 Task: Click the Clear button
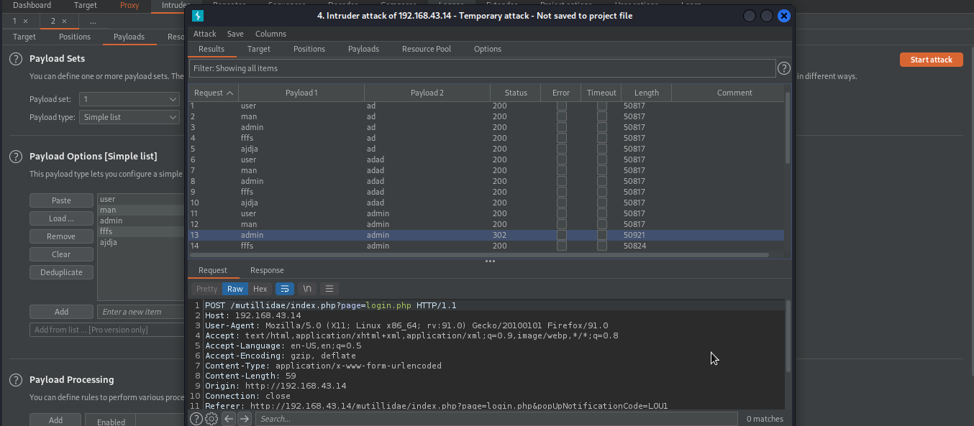pos(61,254)
